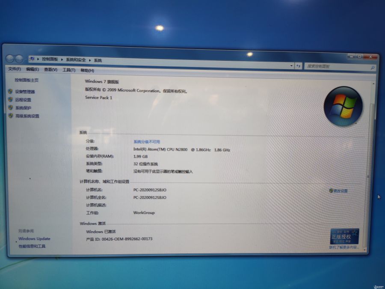Click the "处理器:" label
This screenshot has height=289, width=385.
click(x=92, y=149)
